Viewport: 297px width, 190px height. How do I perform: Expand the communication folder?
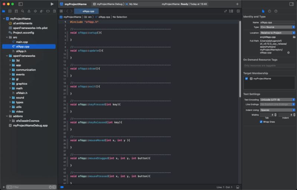point(10,69)
